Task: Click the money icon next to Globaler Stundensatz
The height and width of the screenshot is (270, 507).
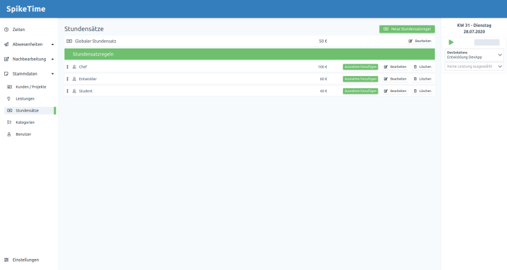Action: point(69,42)
